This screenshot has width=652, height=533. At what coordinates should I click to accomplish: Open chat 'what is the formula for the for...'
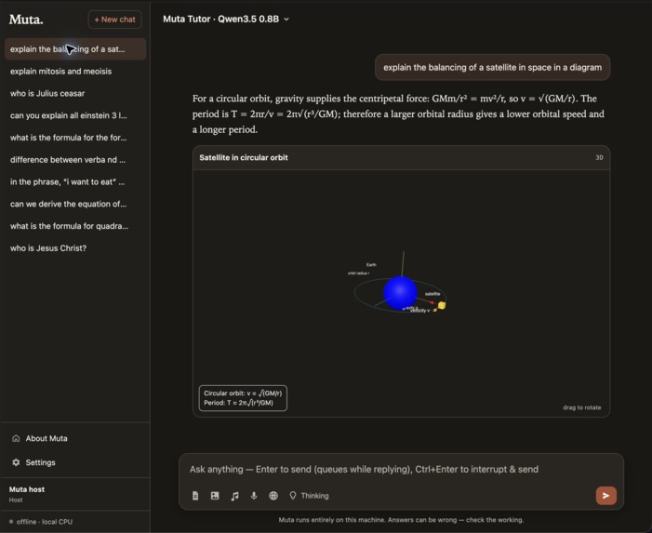tap(75, 137)
